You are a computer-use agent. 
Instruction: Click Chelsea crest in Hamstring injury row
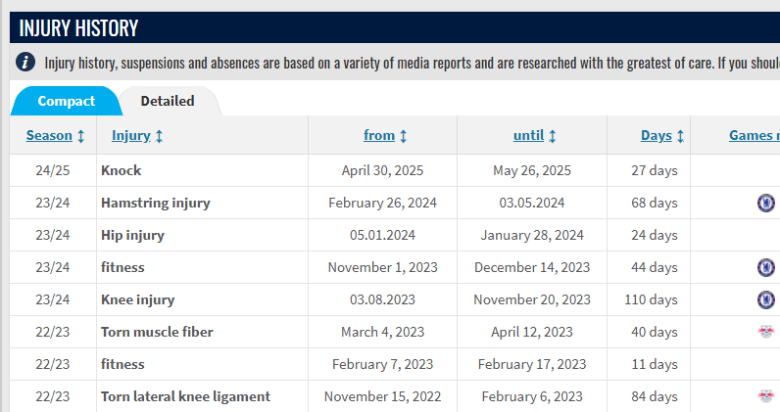766,203
